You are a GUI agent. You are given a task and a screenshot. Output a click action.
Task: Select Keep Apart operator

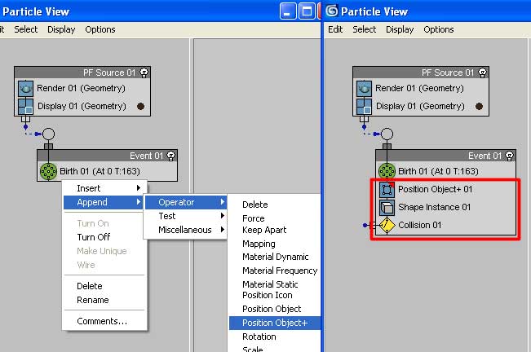pos(264,230)
